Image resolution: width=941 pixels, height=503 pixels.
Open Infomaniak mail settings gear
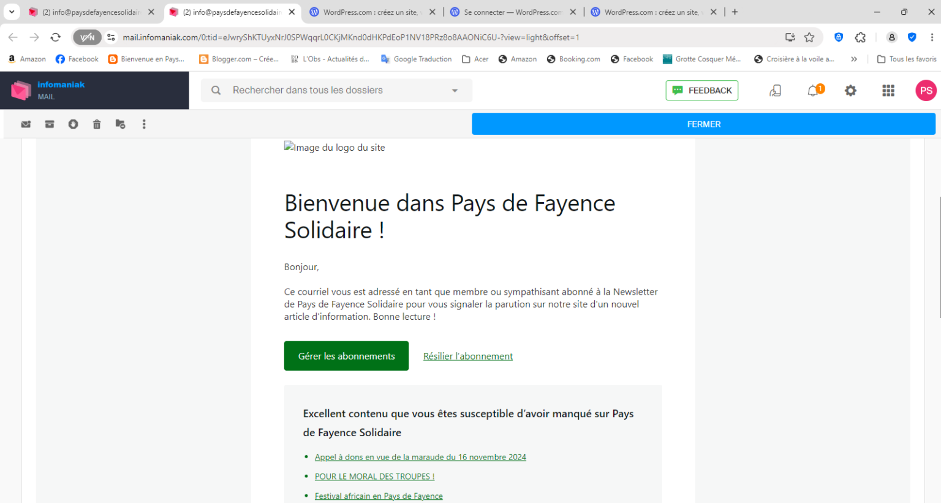point(850,91)
